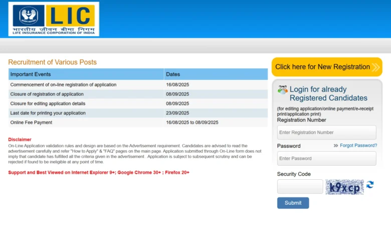
Task: Click the yellow LIC lettering in header
Action: click(70, 16)
